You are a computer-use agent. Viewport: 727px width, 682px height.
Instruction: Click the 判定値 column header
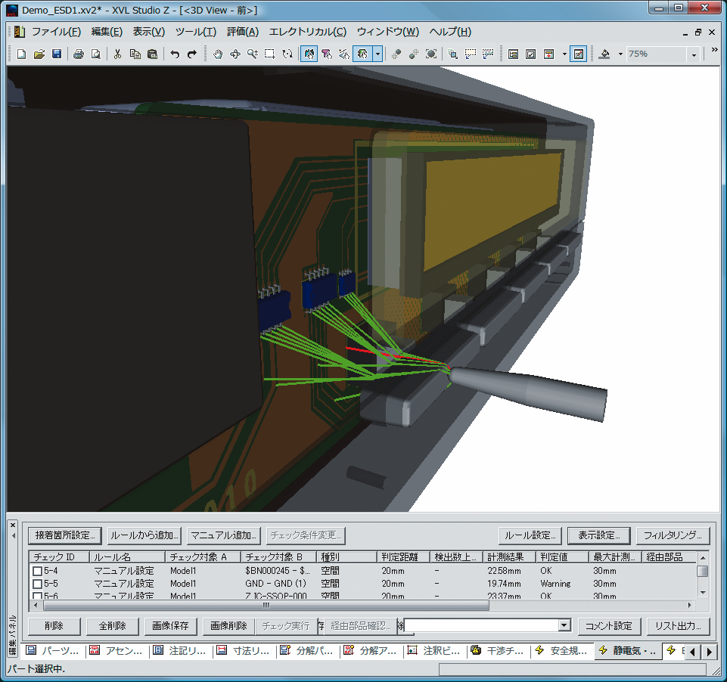click(x=562, y=557)
